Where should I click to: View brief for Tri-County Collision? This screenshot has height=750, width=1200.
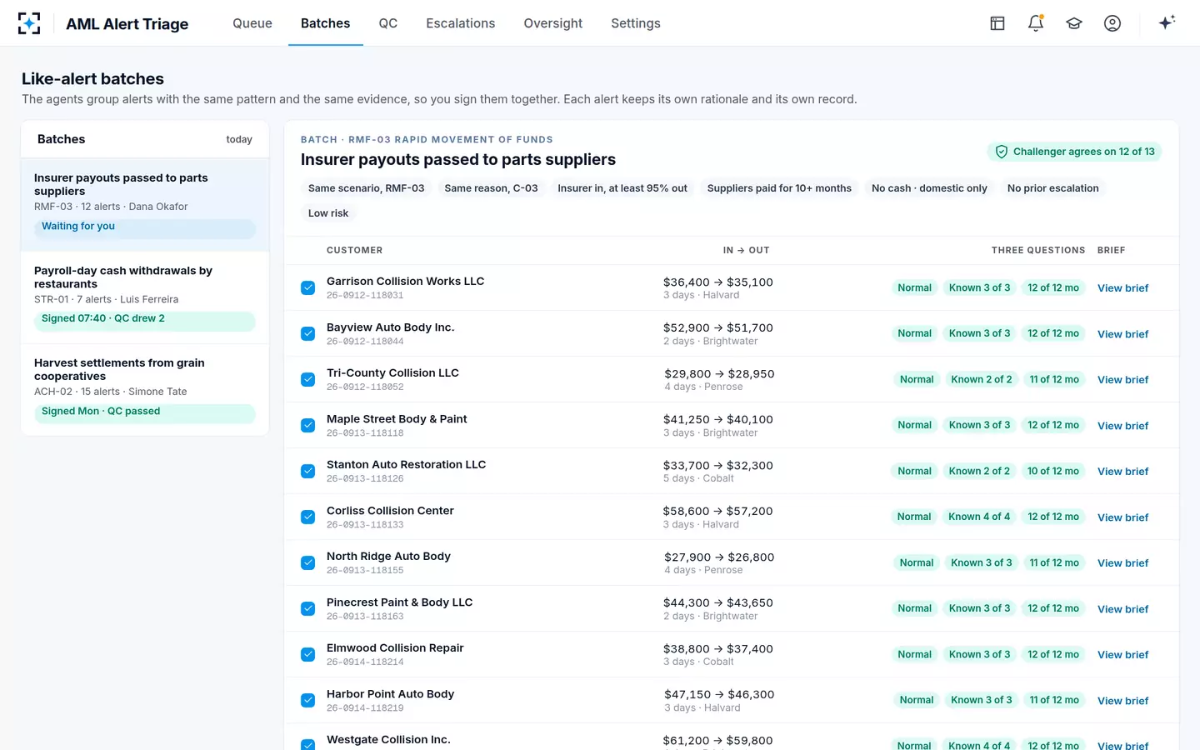pos(1122,380)
